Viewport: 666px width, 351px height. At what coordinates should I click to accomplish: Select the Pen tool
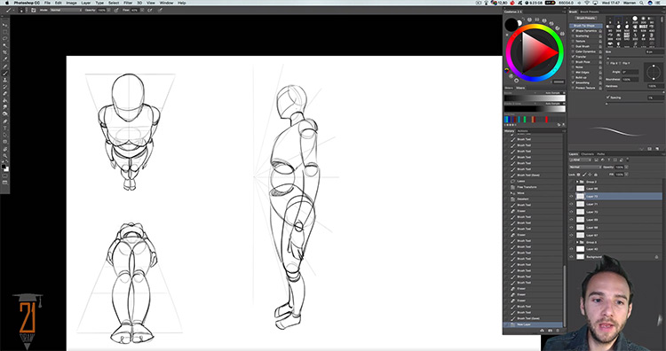coord(5,121)
